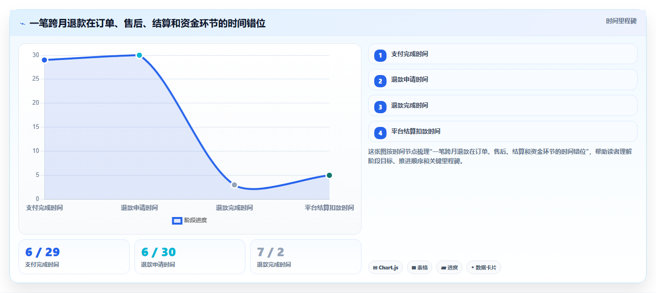Select the green 平台结算扣款时间 data point
Screen dimensions: 656x293
(329, 175)
